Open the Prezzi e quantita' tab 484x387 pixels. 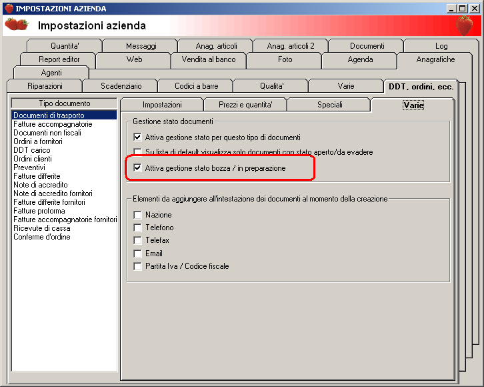(x=245, y=105)
